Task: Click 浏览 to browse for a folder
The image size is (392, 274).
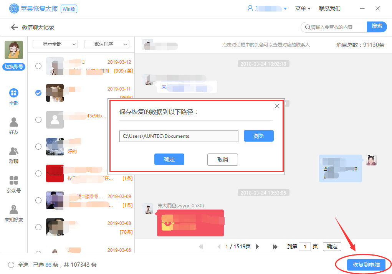Action: (259, 136)
